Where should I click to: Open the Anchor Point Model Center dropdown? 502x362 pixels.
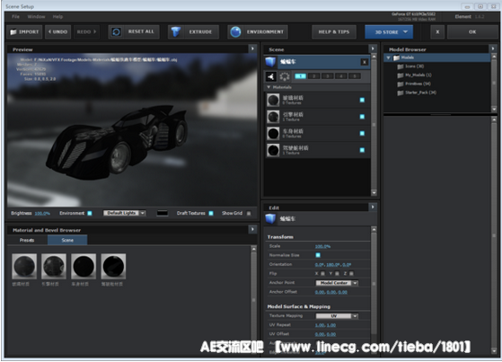[337, 283]
